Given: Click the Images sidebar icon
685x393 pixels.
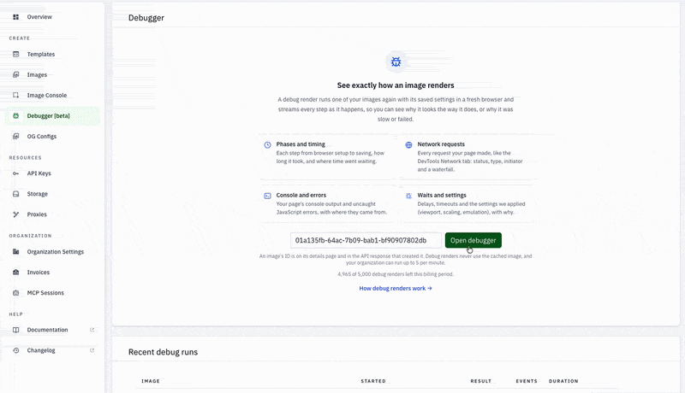Looking at the screenshot, I should point(15,75).
